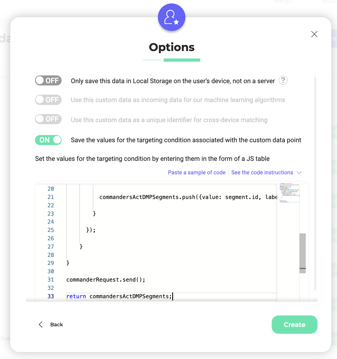Turn off the save targeting values switch

[48, 140]
